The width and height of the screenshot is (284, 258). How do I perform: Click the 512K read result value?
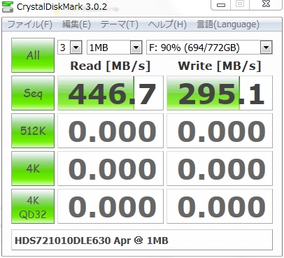click(x=111, y=131)
